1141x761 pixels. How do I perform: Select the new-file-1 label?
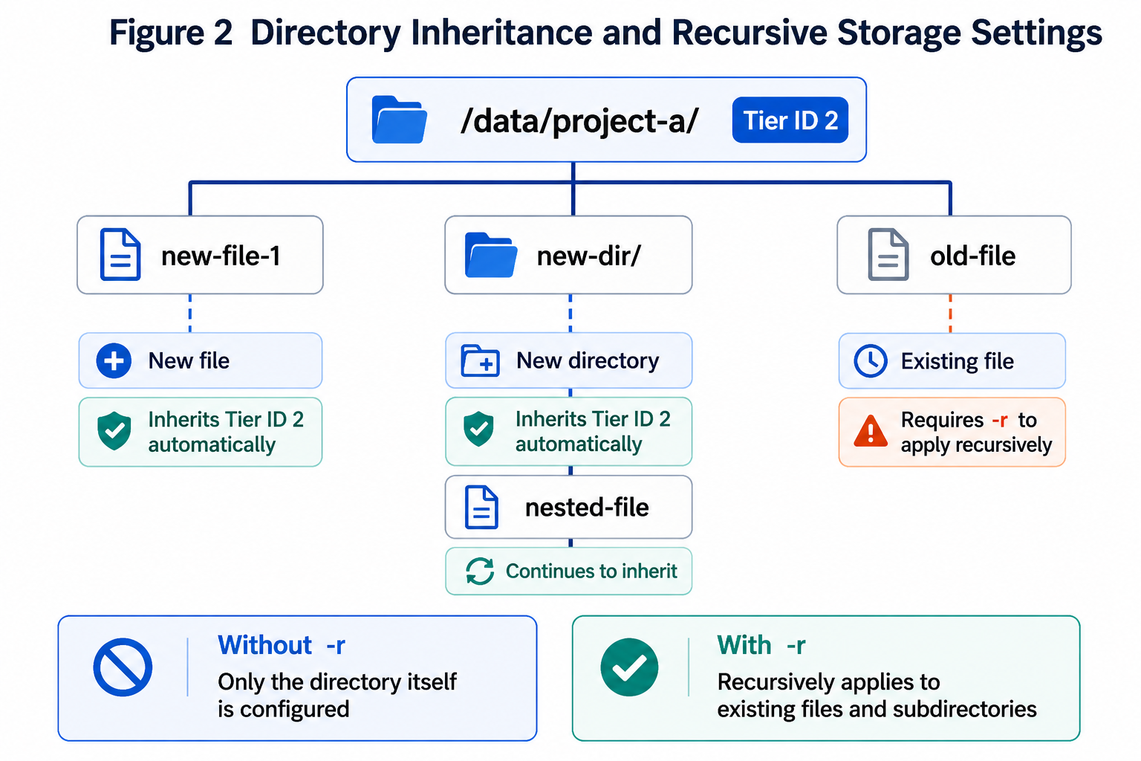tap(221, 256)
